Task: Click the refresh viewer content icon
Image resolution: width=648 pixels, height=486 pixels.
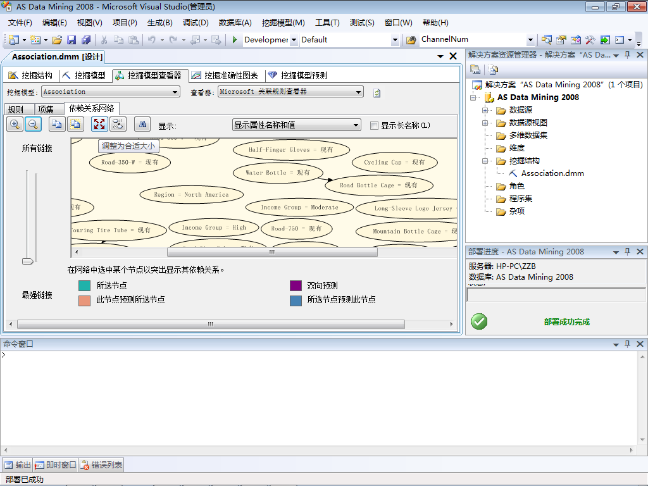Action: tap(377, 92)
